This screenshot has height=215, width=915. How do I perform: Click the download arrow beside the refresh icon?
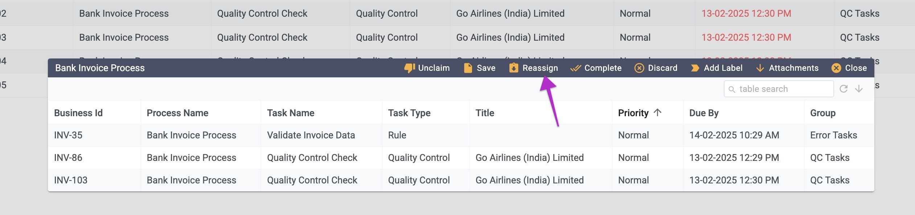(x=859, y=89)
